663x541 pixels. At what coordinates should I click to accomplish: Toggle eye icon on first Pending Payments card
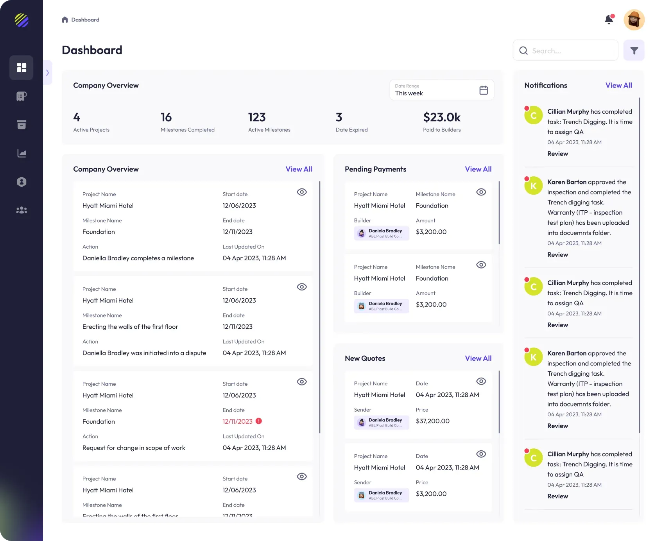point(481,192)
